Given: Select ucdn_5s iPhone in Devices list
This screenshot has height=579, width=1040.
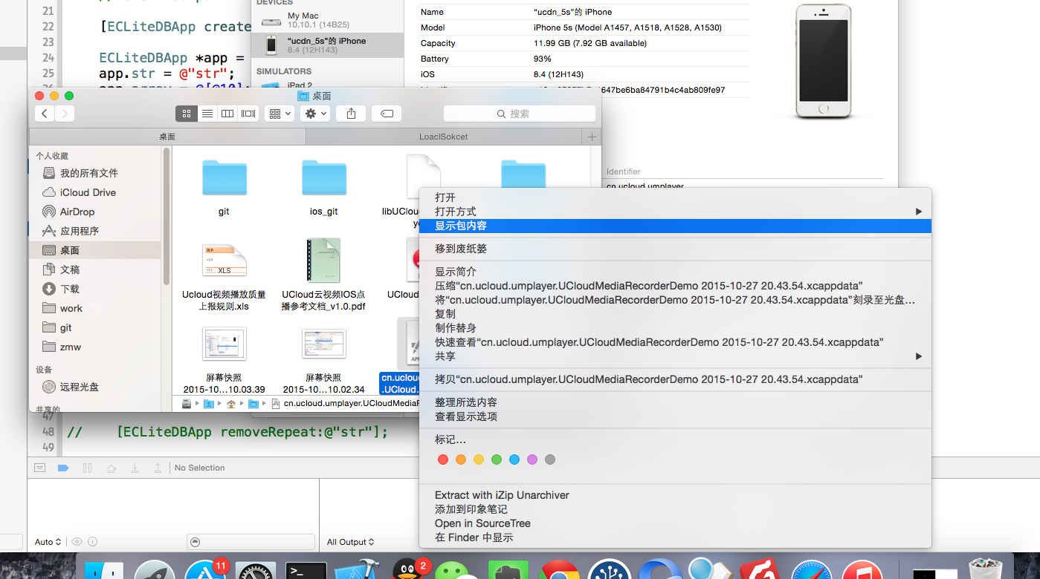Looking at the screenshot, I should tap(328, 45).
